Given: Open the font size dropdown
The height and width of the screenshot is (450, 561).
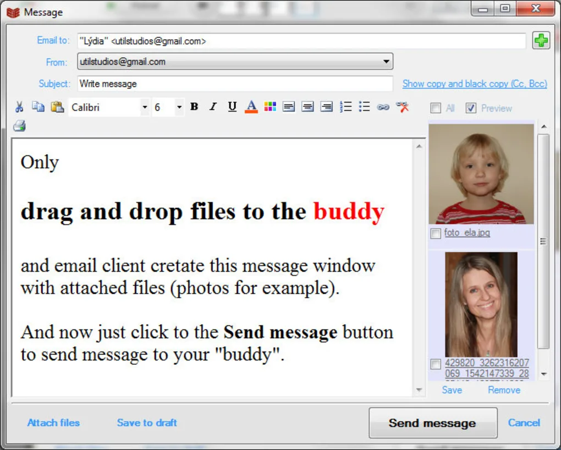Looking at the screenshot, I should [179, 107].
